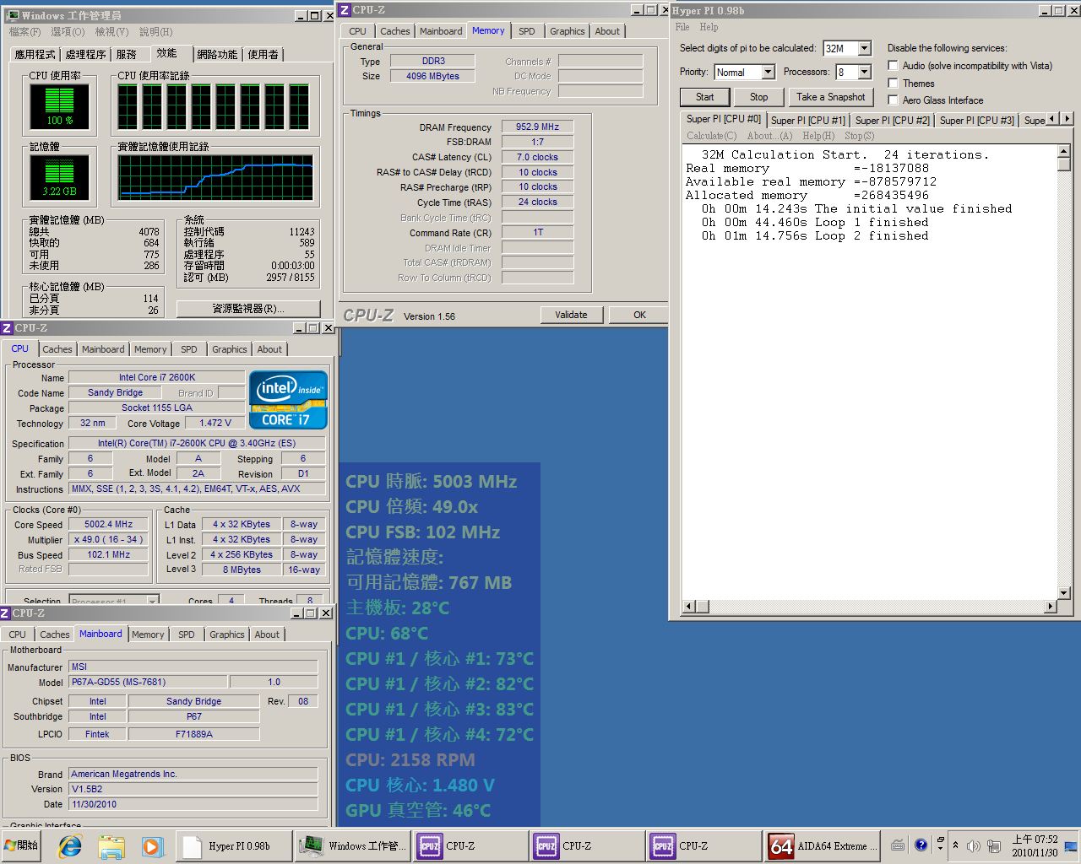Image resolution: width=1081 pixels, height=864 pixels.
Task: Click the Z icon of CPU-Z Processor window
Action: (x=6, y=328)
